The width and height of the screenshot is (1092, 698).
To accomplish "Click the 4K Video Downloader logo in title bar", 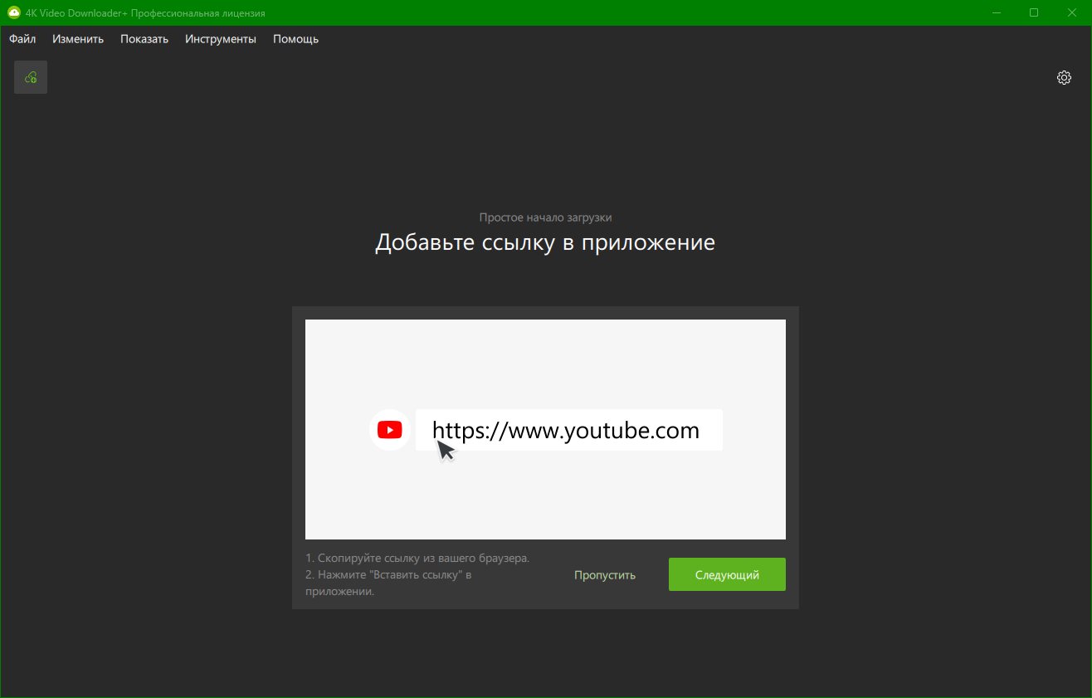I will 13,12.
